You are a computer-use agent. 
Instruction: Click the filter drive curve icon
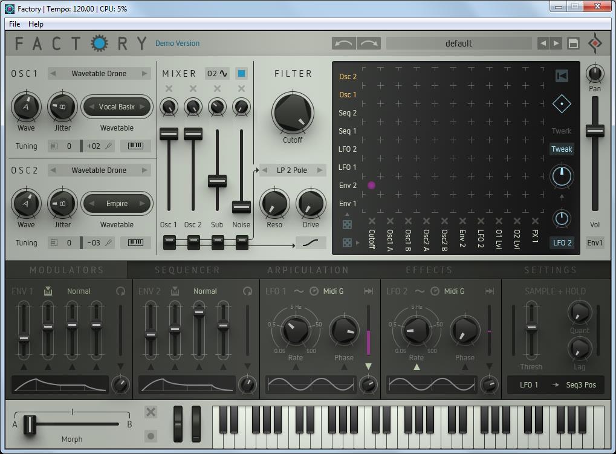pyautogui.click(x=311, y=242)
